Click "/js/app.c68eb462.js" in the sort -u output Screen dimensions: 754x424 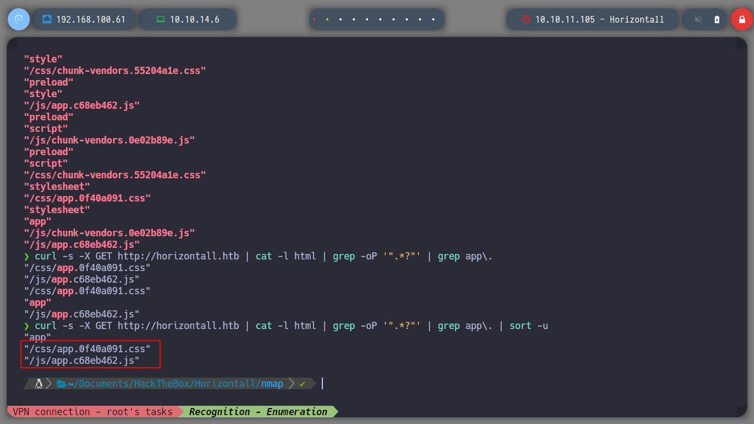(82, 361)
